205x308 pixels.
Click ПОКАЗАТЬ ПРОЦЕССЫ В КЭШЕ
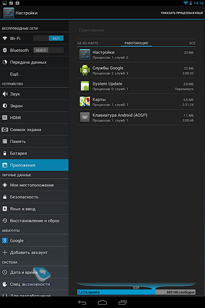(182, 13)
